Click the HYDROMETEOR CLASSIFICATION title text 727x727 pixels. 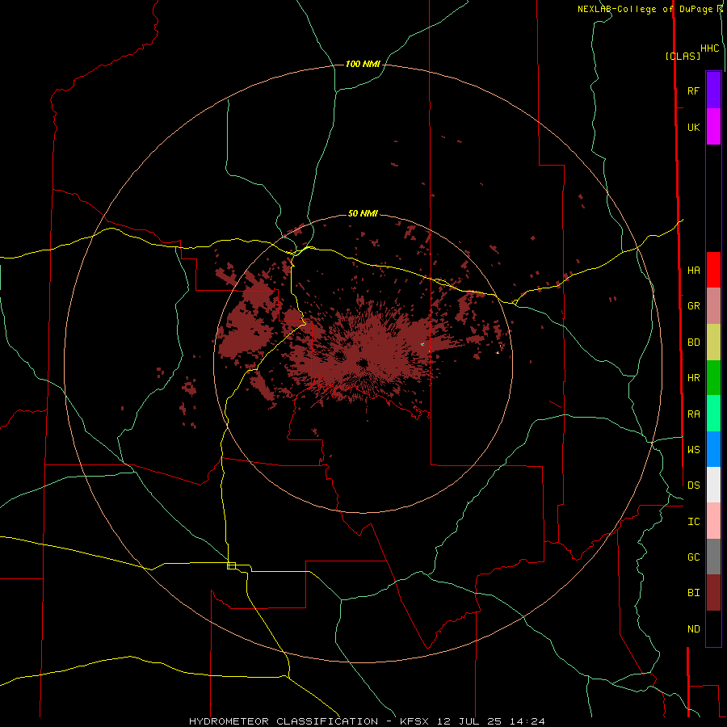pos(284,721)
